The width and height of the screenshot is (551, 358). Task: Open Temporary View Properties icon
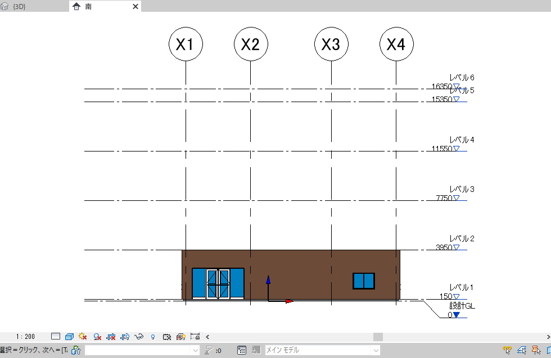point(167,337)
